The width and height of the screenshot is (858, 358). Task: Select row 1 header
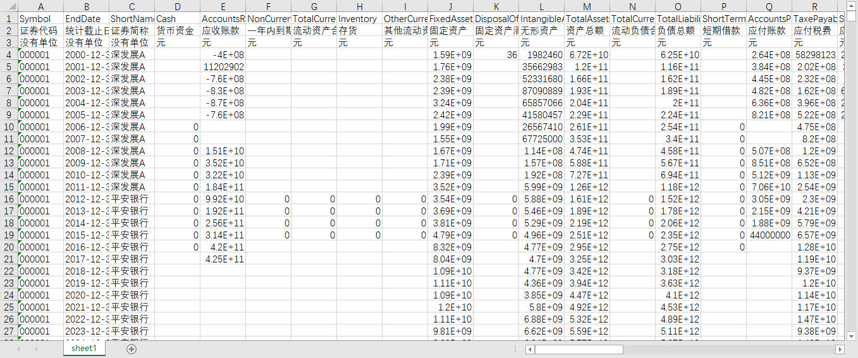(9, 19)
